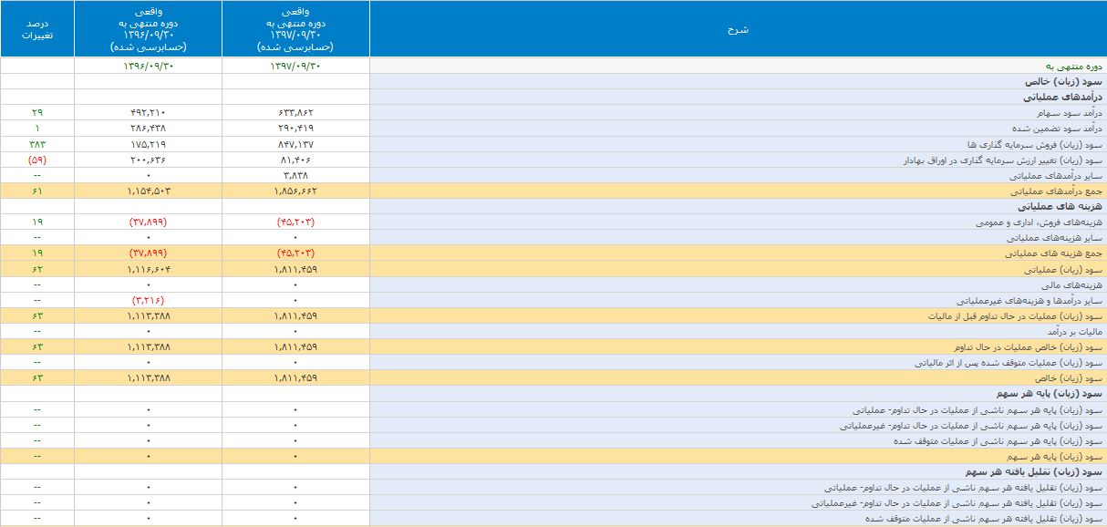Viewport: 1107px width, 527px height.
Task: Click the 383 percent change cell
Action: [37, 145]
